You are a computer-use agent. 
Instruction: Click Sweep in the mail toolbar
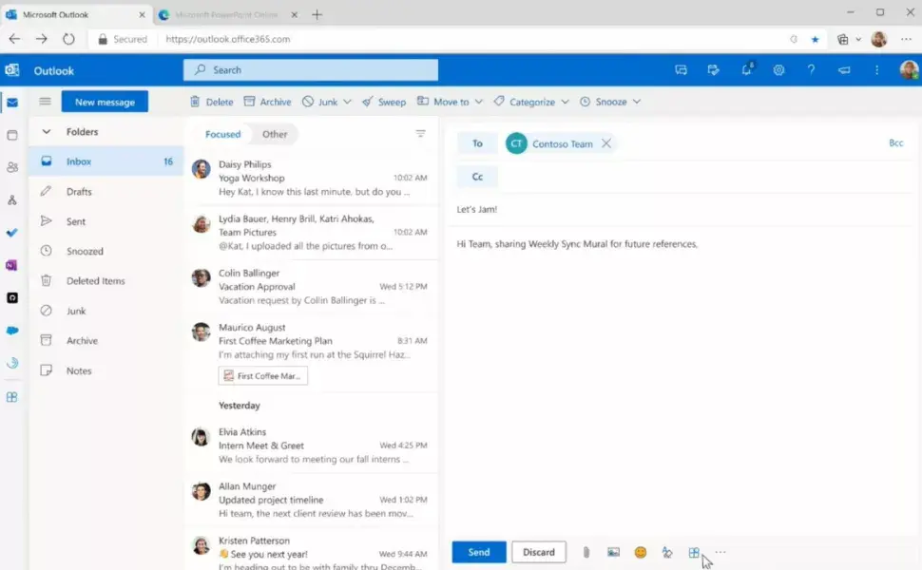(384, 102)
